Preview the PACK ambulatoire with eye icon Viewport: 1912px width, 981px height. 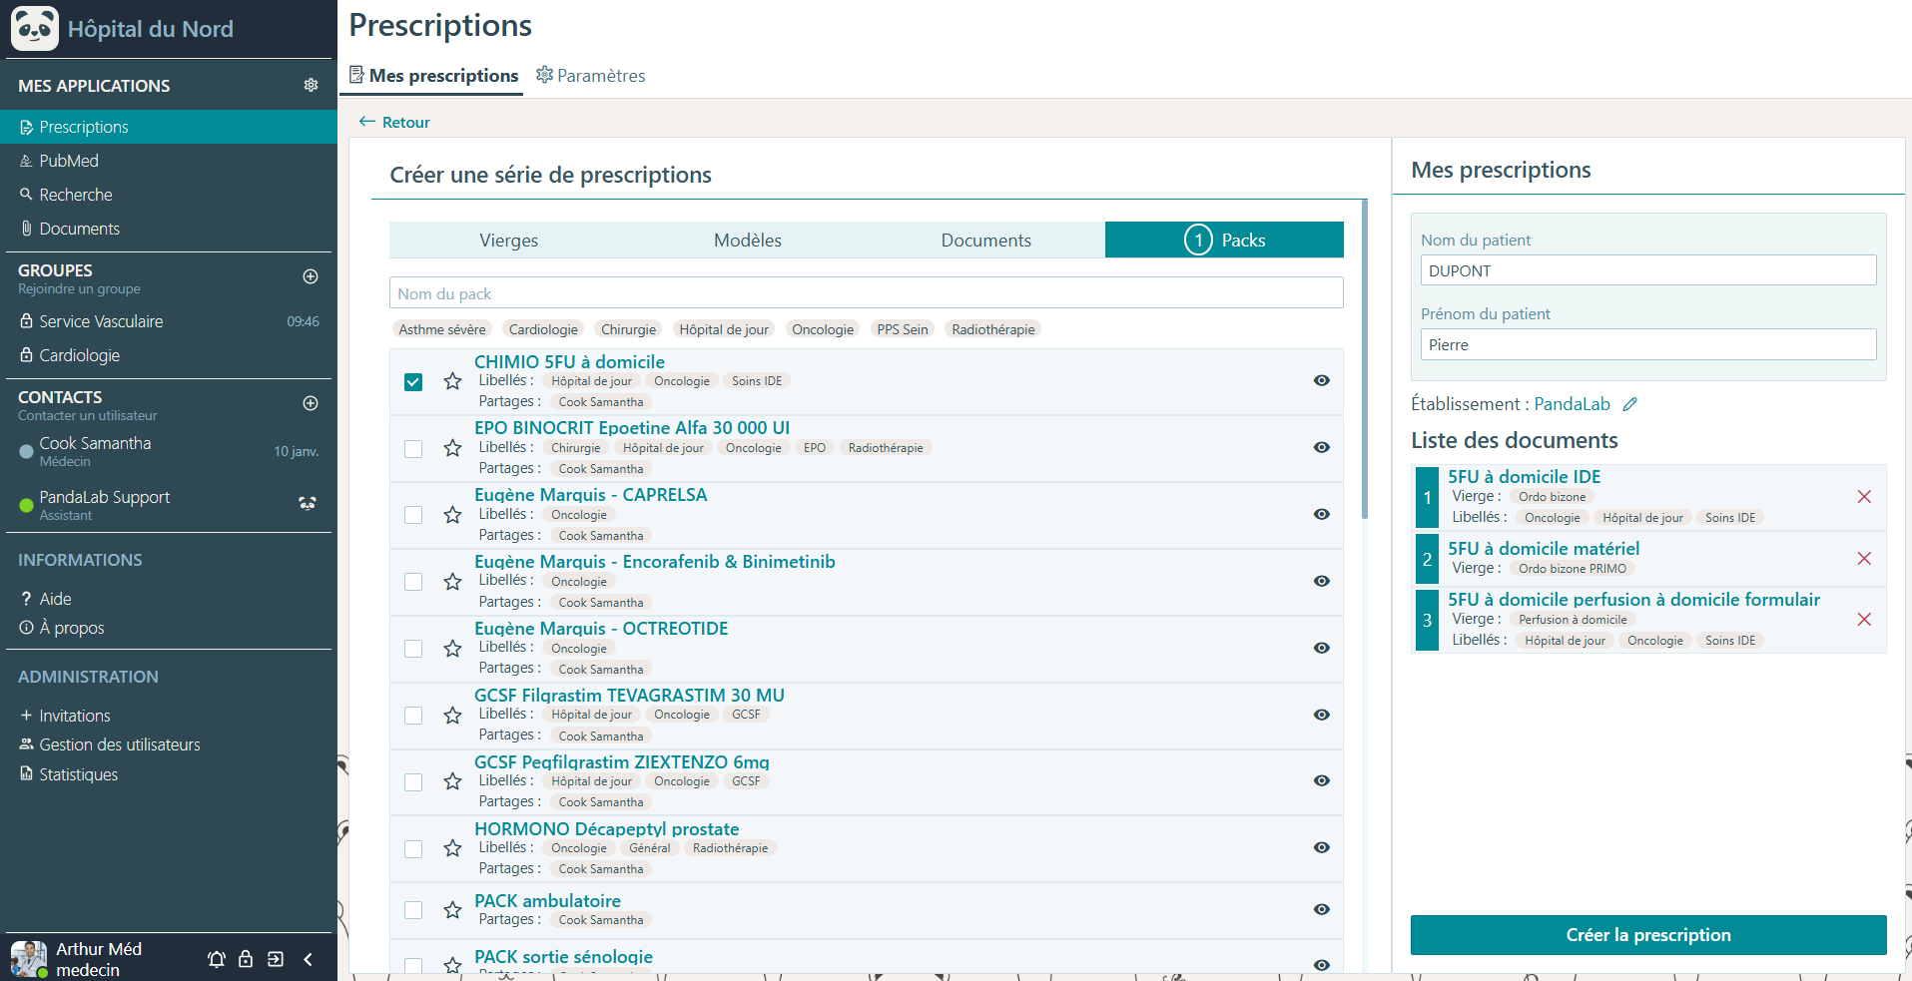tap(1321, 909)
